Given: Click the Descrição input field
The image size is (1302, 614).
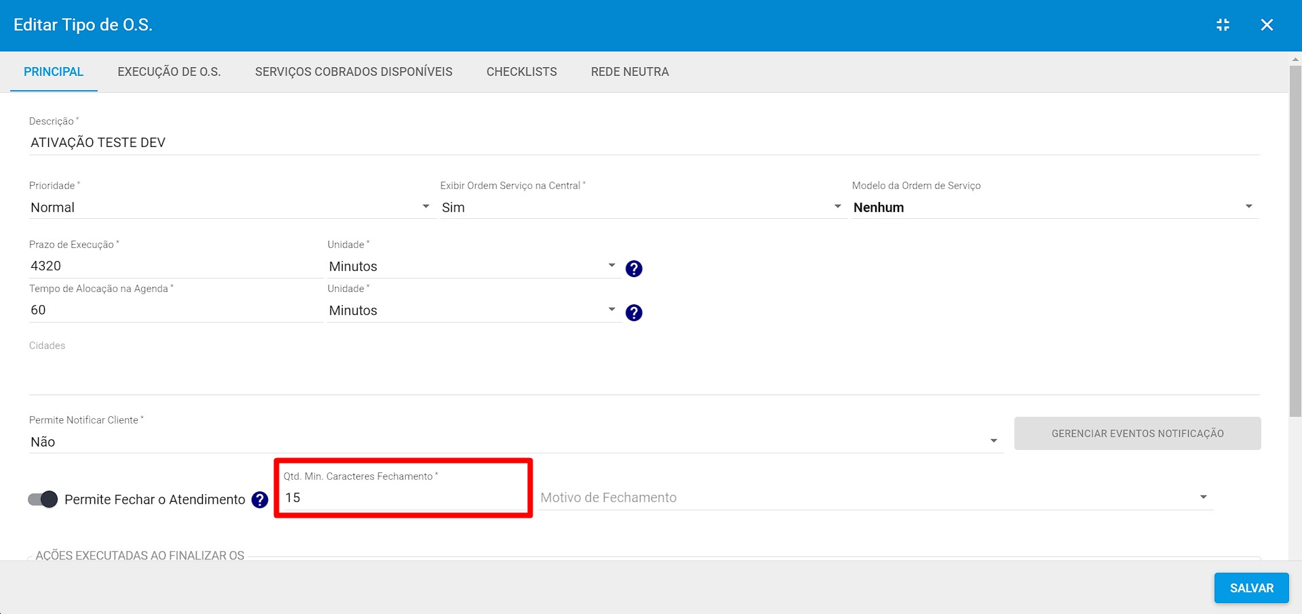Looking at the screenshot, I should pos(644,143).
